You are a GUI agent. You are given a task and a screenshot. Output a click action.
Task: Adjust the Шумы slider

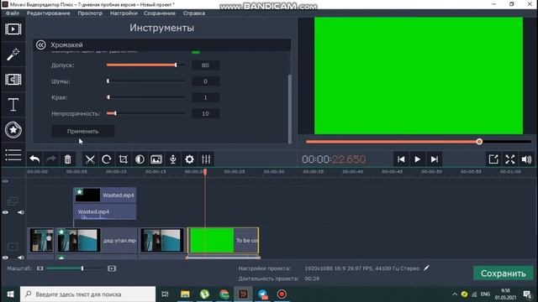click(146, 81)
